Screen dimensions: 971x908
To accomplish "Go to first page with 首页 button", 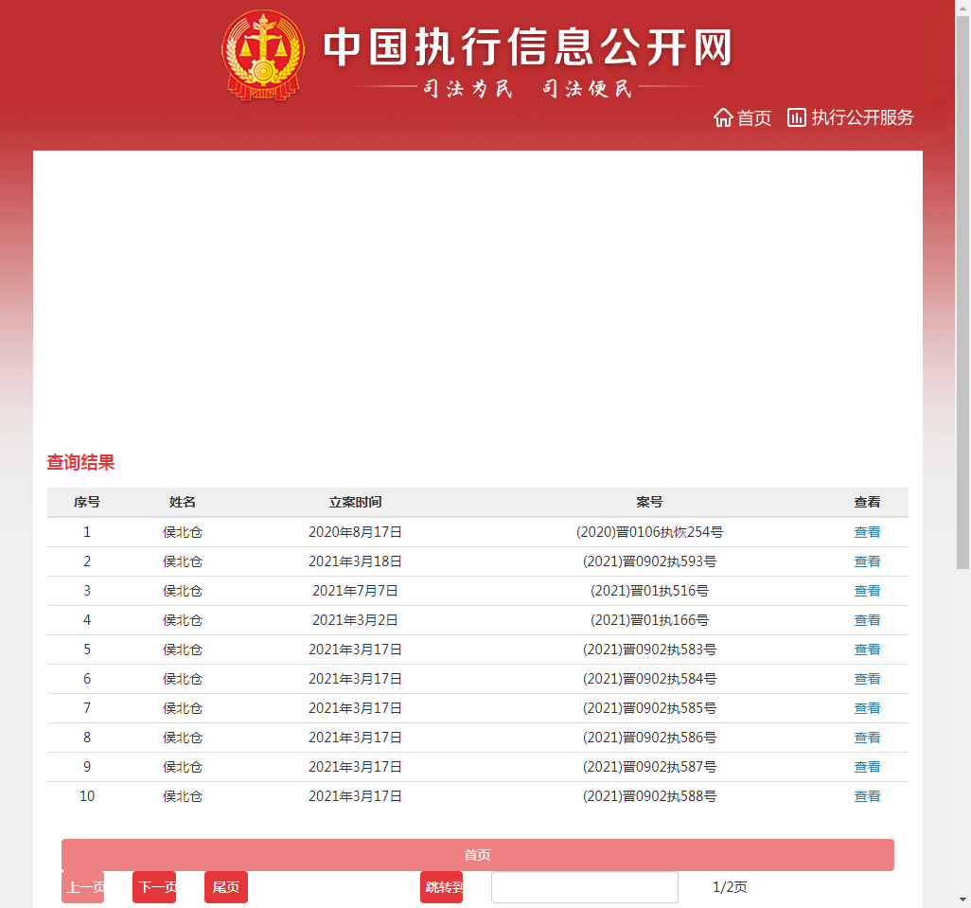I will (x=477, y=855).
